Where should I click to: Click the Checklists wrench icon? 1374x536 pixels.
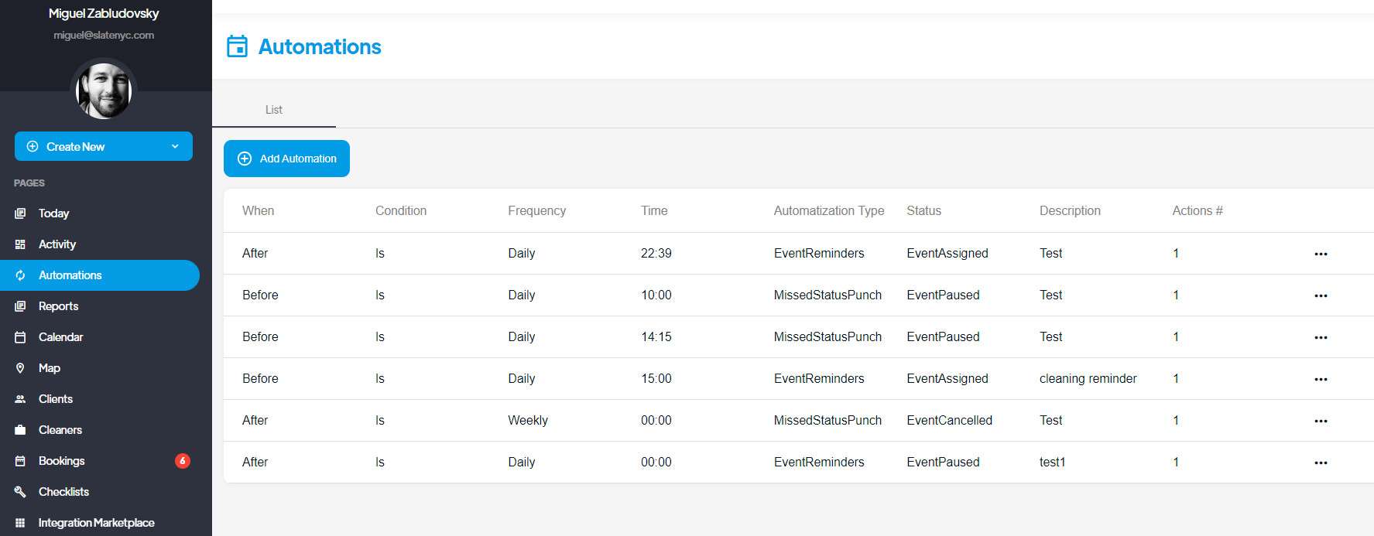click(20, 492)
